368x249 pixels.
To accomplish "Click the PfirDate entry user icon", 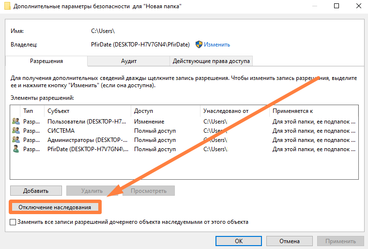I will 15,149.
